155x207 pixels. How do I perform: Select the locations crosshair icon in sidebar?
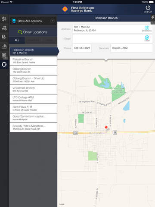click(x=4, y=65)
